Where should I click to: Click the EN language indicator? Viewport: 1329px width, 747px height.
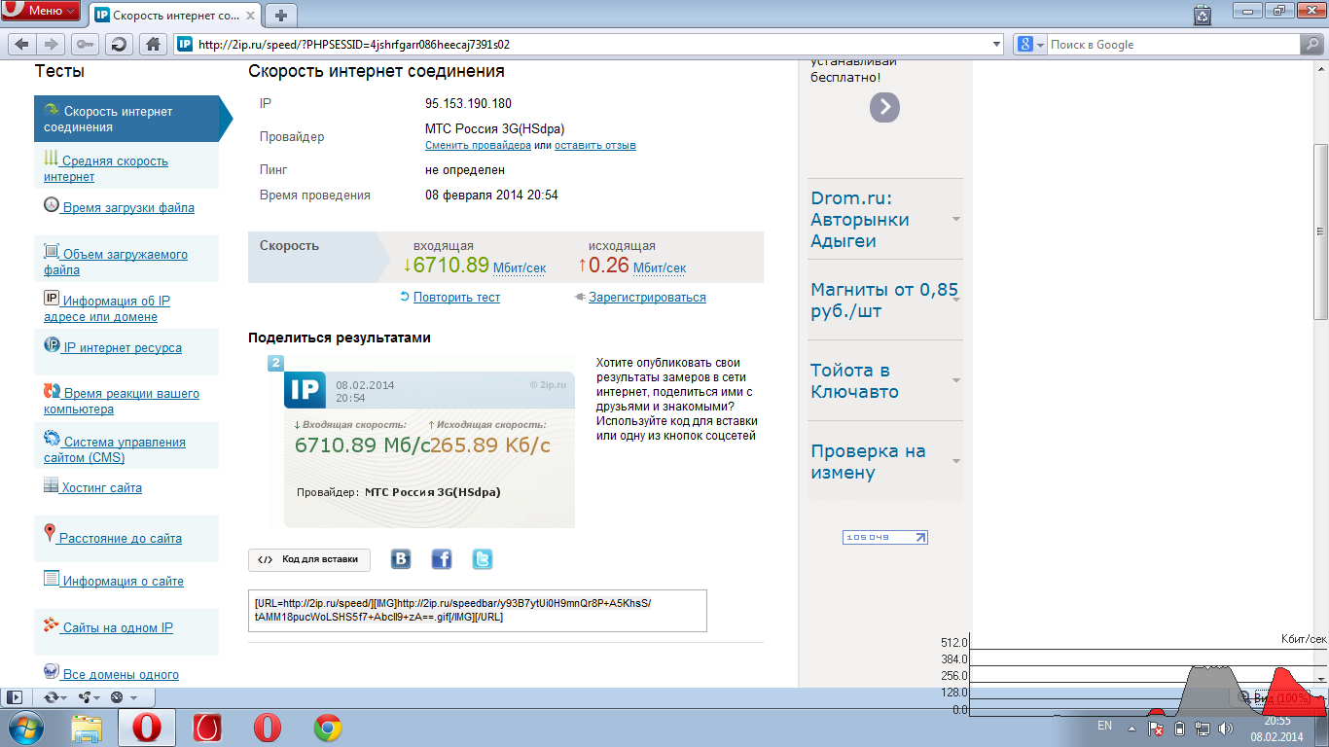coord(1104,726)
